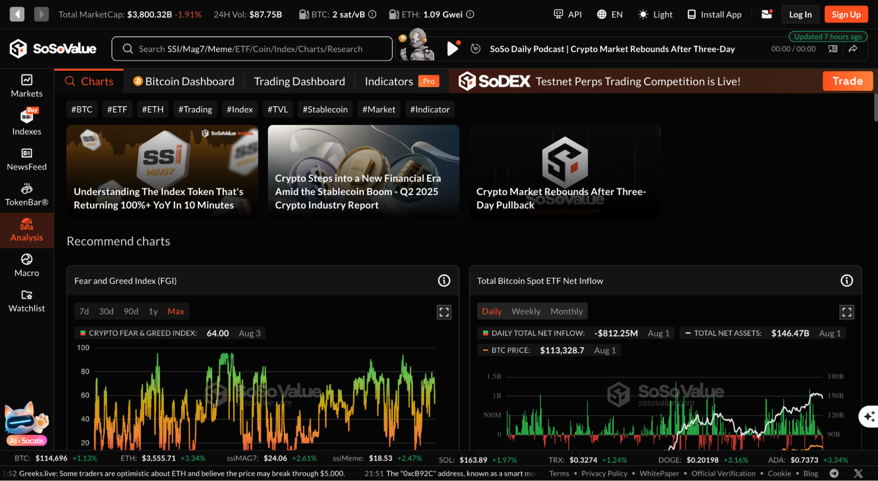The height and width of the screenshot is (481, 878).
Task: Open the sparkle AI floating button
Action: 869,417
